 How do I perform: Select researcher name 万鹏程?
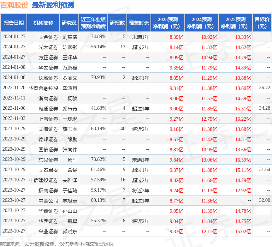point(70,68)
